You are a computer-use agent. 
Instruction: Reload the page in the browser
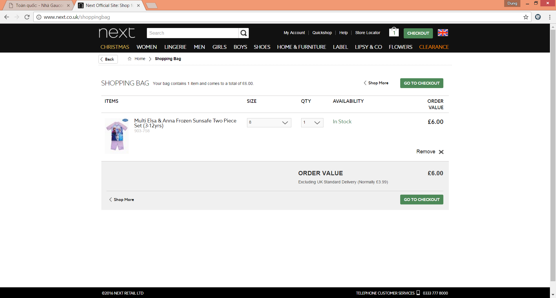[x=27, y=17]
